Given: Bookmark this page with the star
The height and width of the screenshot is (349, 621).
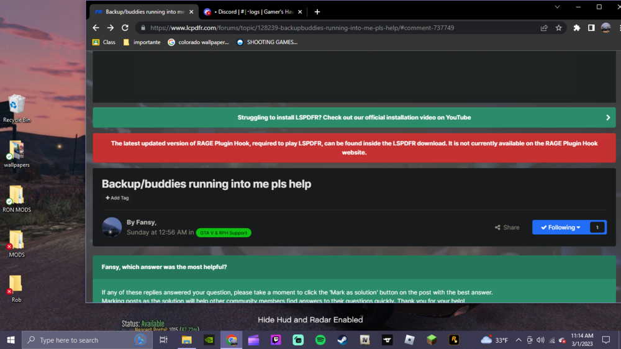Looking at the screenshot, I should [x=558, y=28].
